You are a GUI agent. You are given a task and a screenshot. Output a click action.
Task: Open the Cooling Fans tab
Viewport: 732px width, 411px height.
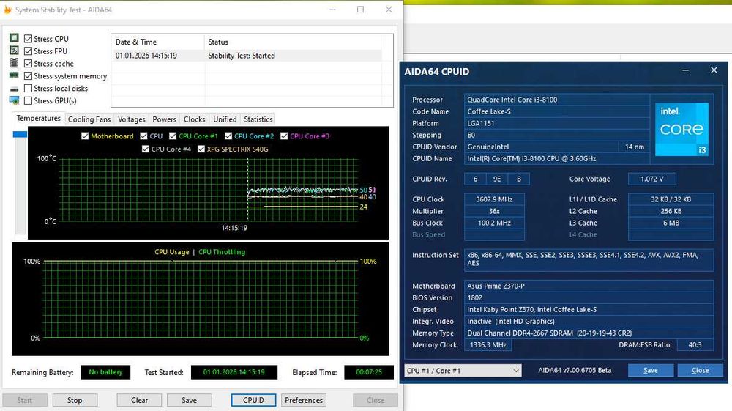tap(89, 119)
